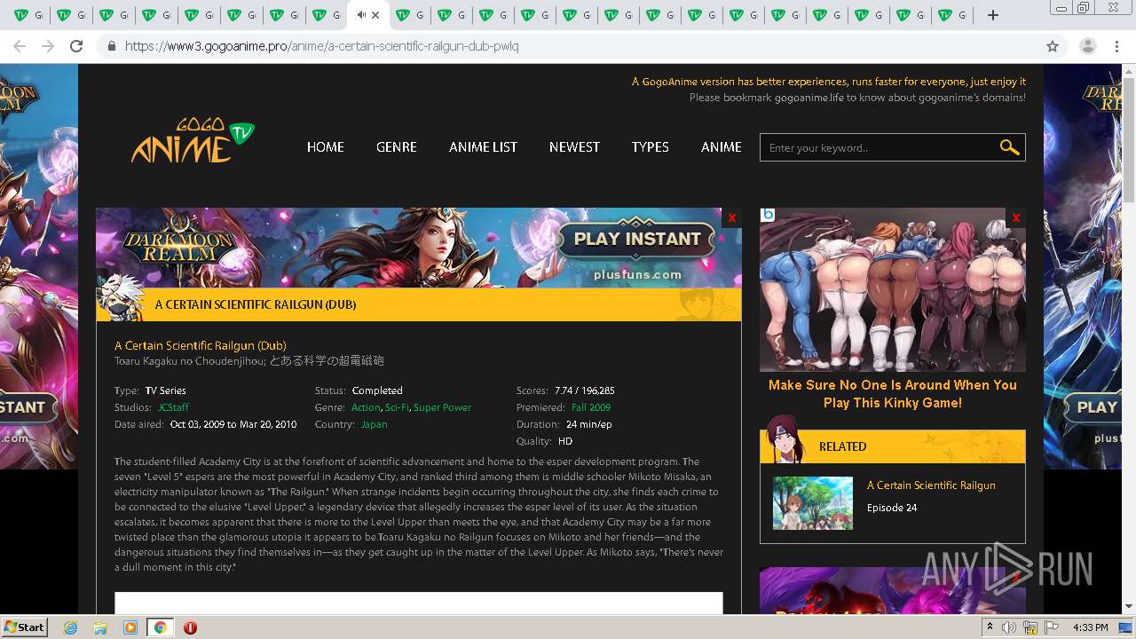Click the Chrome taskbar icon
Image resolution: width=1136 pixels, height=639 pixels.
click(160, 627)
